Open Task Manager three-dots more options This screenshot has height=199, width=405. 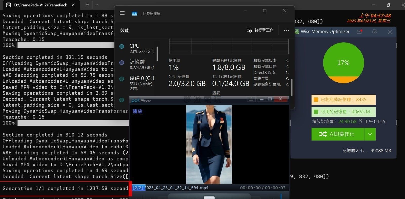pyautogui.click(x=286, y=30)
